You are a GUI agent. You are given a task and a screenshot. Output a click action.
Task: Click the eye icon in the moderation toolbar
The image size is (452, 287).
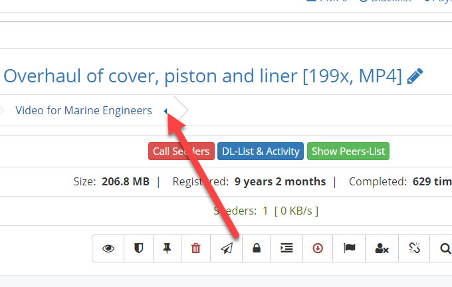pyautogui.click(x=108, y=248)
